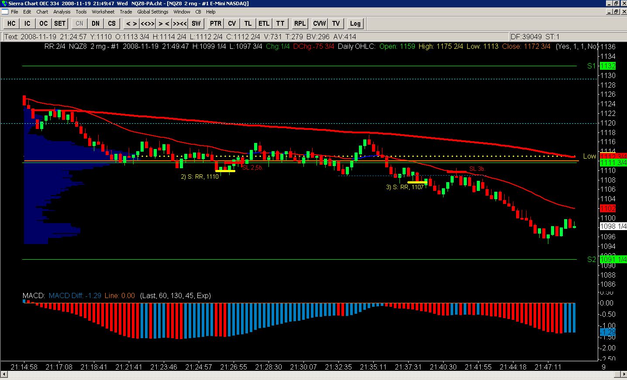Click the "2) S: RR, 1110" chart annotation
Viewport: 627px width, 380px height.
[200, 176]
